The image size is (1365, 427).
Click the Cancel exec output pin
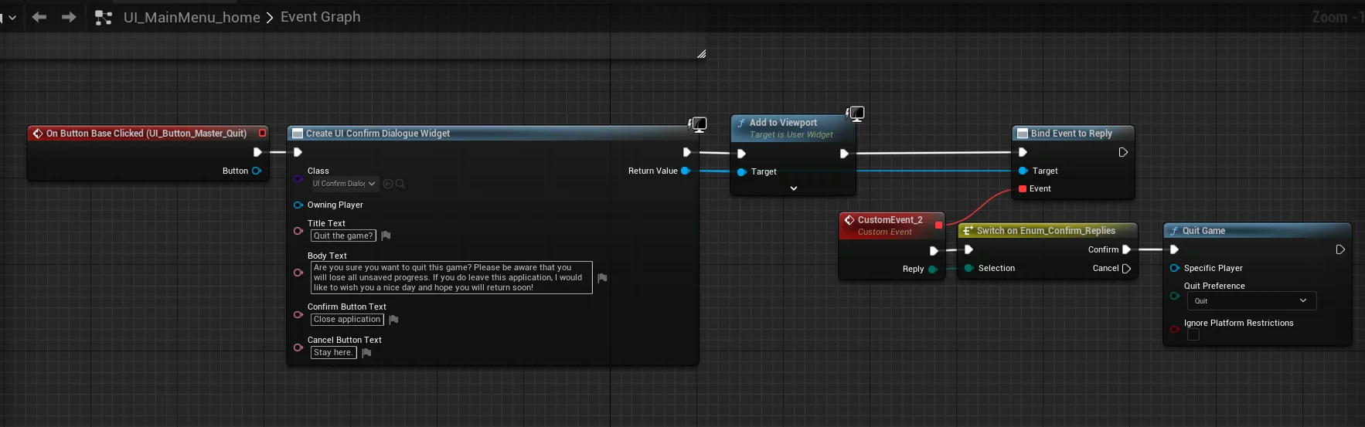point(1126,269)
